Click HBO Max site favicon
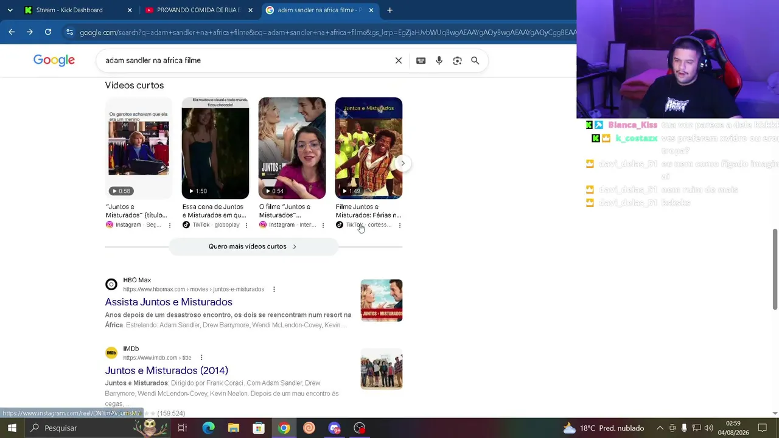Screen dimensions: 779x438 [x=111, y=284]
